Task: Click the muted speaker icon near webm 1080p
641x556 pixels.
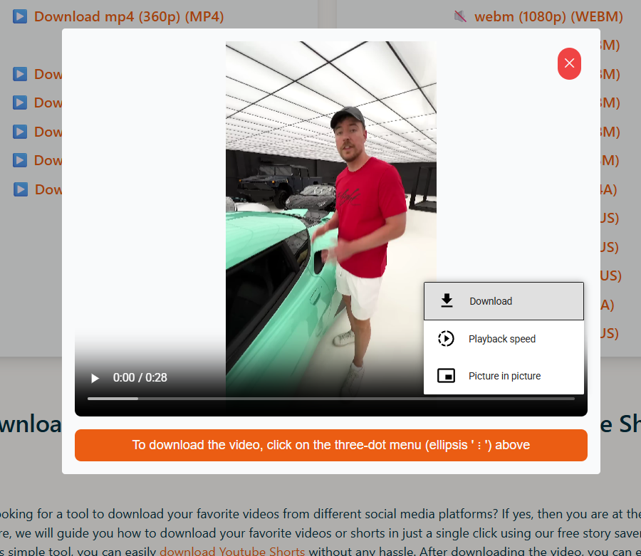Action: pos(460,16)
